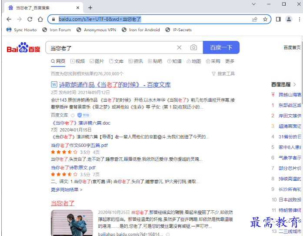
Task: Switch to 采购 tab
Action: coord(213,61)
